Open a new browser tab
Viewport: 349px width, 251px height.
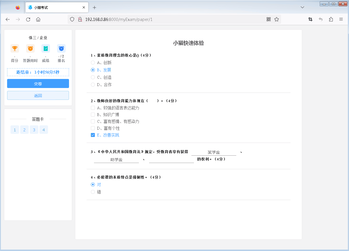click(x=94, y=7)
